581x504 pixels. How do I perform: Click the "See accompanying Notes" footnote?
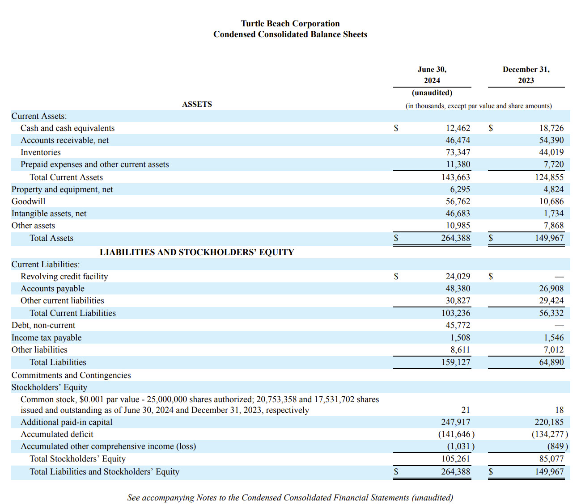[x=290, y=498]
